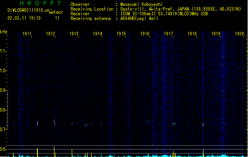248x157 pixels.
Task: Click the 'Receiver' field label
Action: (80, 14)
